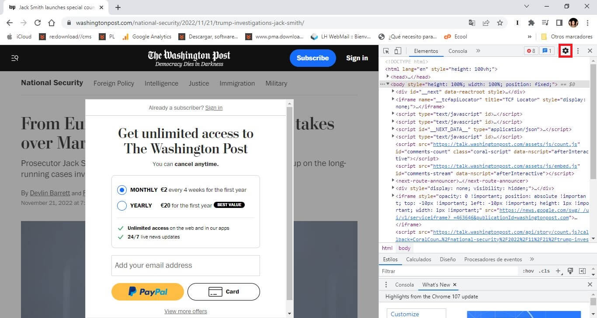Screen dimensions: 597x318
Task: Toggle the browser side panel
Action: (559, 23)
